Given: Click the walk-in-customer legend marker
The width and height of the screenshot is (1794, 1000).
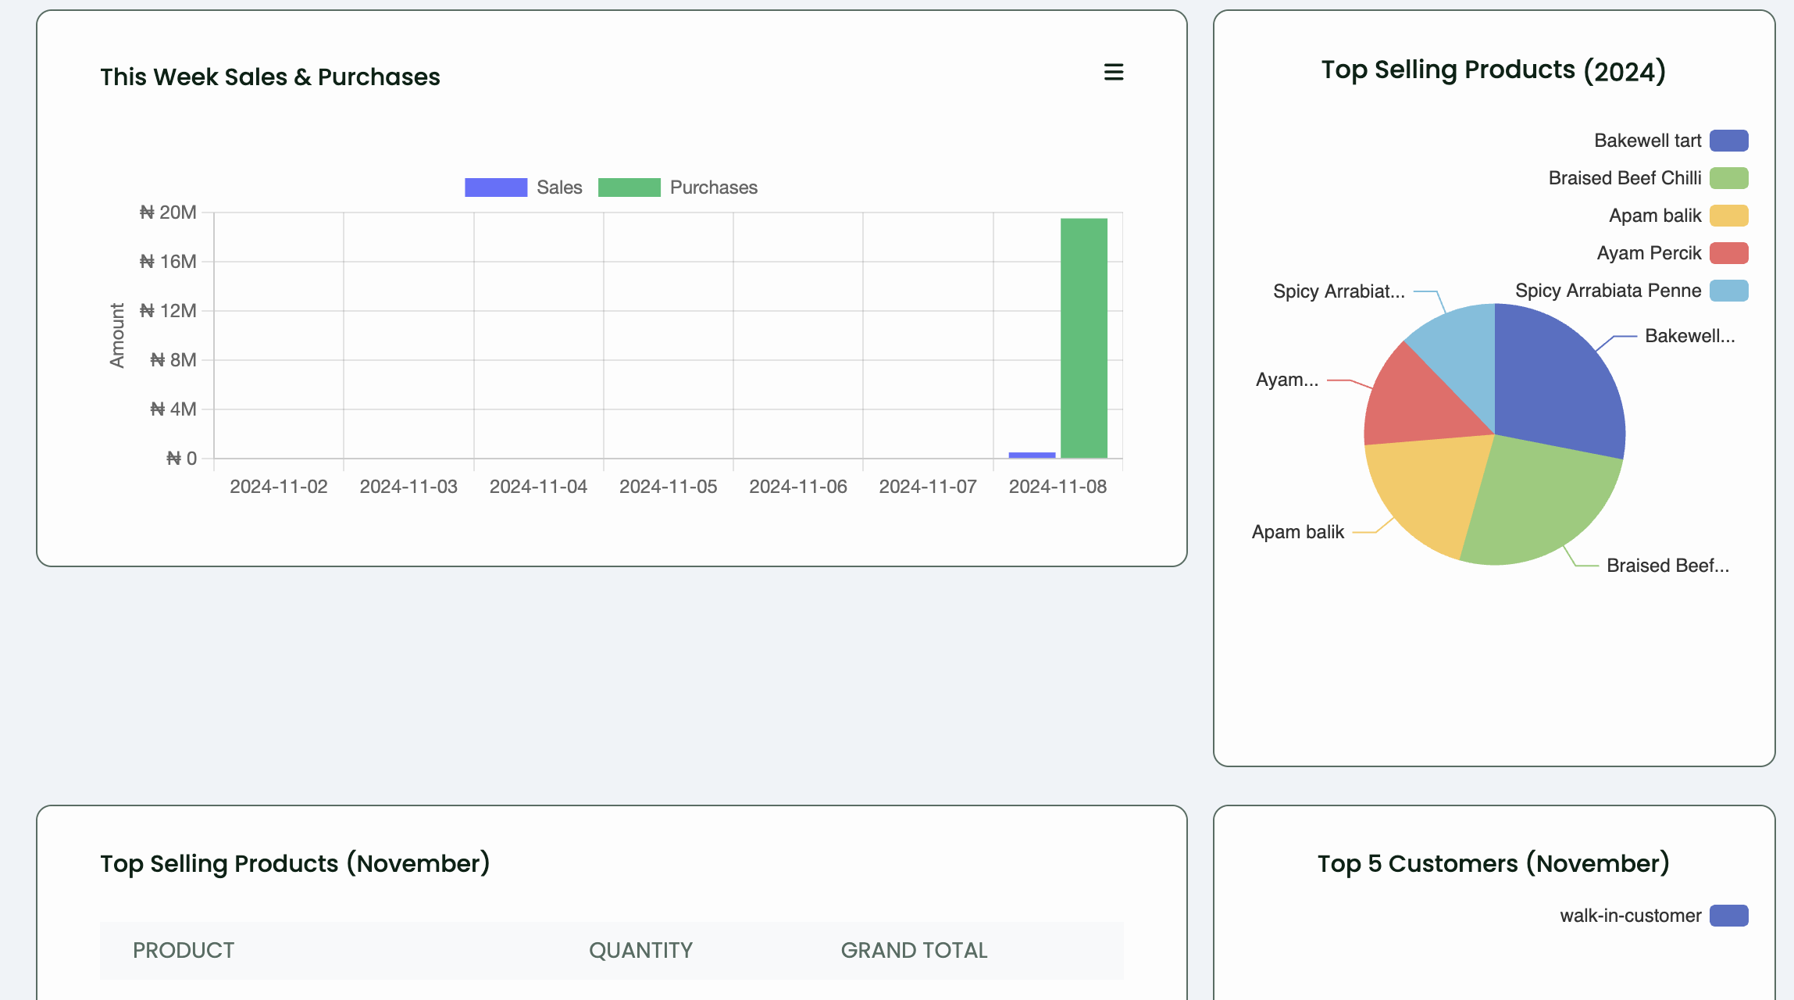Looking at the screenshot, I should click(x=1728, y=915).
